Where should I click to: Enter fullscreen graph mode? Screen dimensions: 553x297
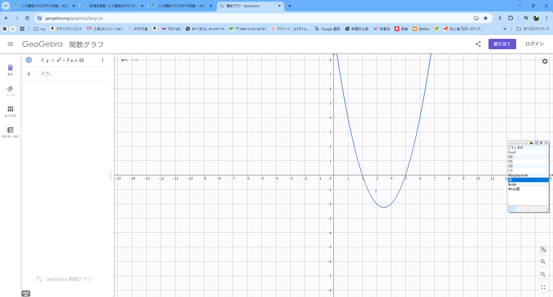point(543,287)
